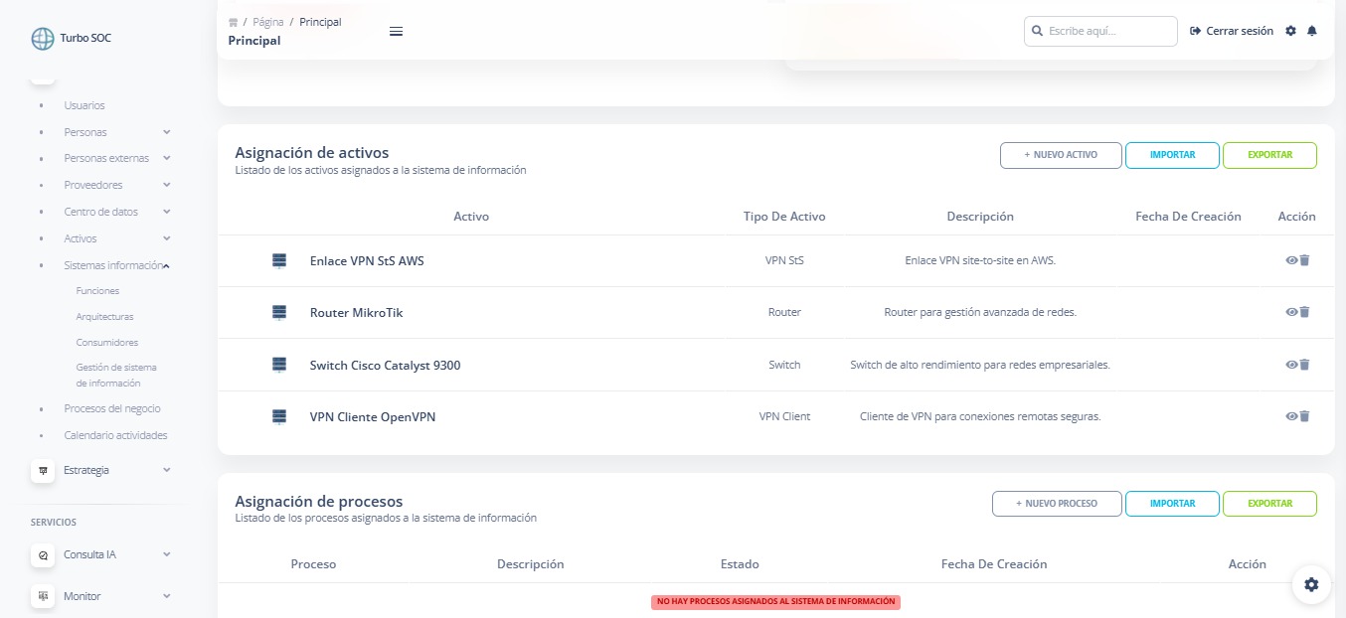The width and height of the screenshot is (1346, 618).
Task: Click the server icon beside Switch Cisco Catalyst 9300
Action: 279,365
